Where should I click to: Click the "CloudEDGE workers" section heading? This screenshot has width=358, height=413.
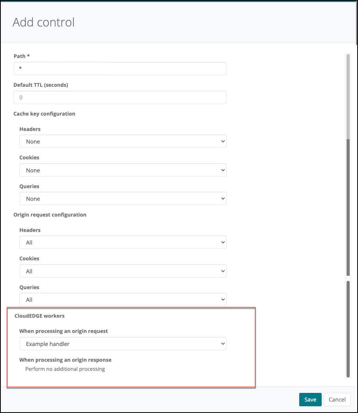[x=39, y=316]
